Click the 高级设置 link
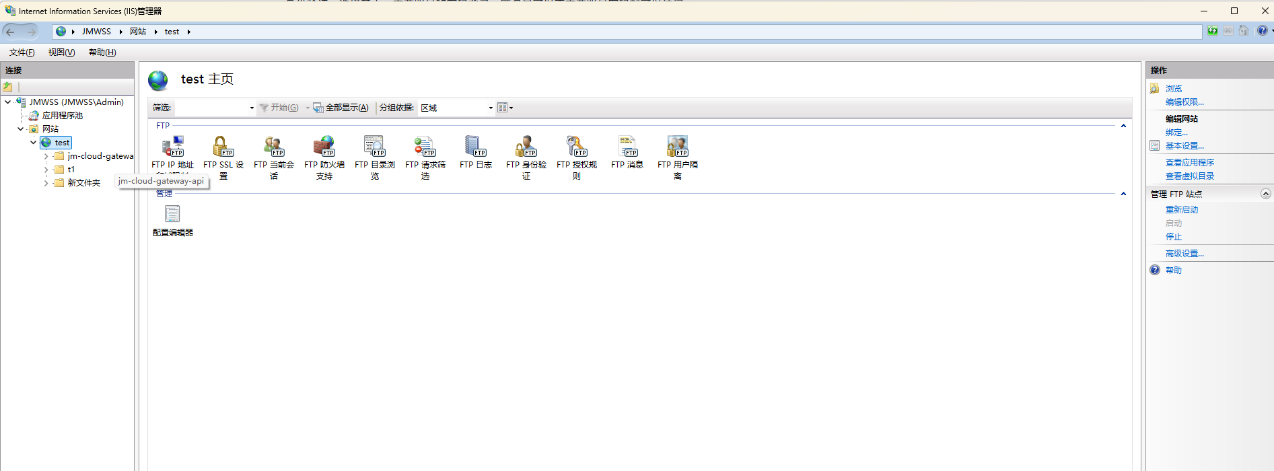This screenshot has height=471, width=1274. pos(1184,254)
